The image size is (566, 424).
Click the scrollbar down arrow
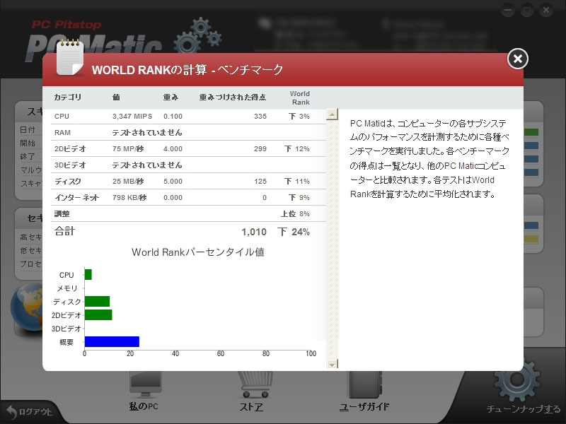(x=332, y=364)
